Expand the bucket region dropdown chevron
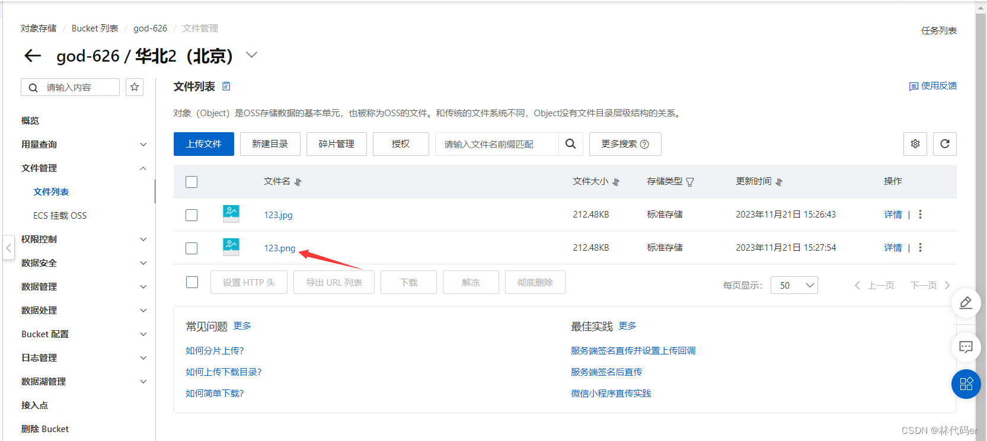The image size is (987, 441). tap(252, 55)
